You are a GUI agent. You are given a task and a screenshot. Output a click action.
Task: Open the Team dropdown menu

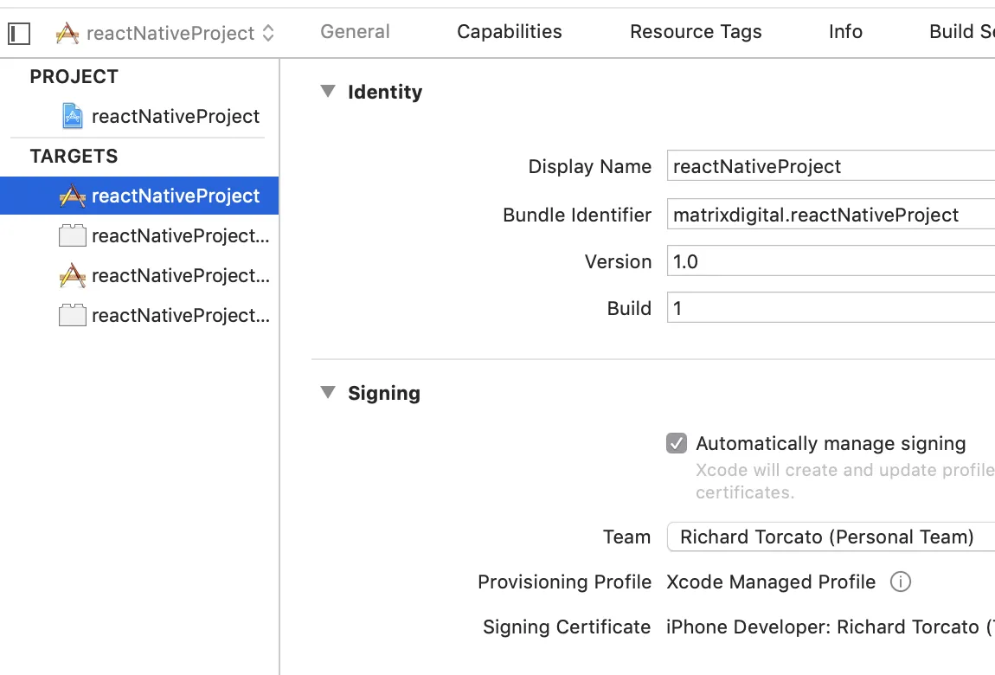pos(831,537)
